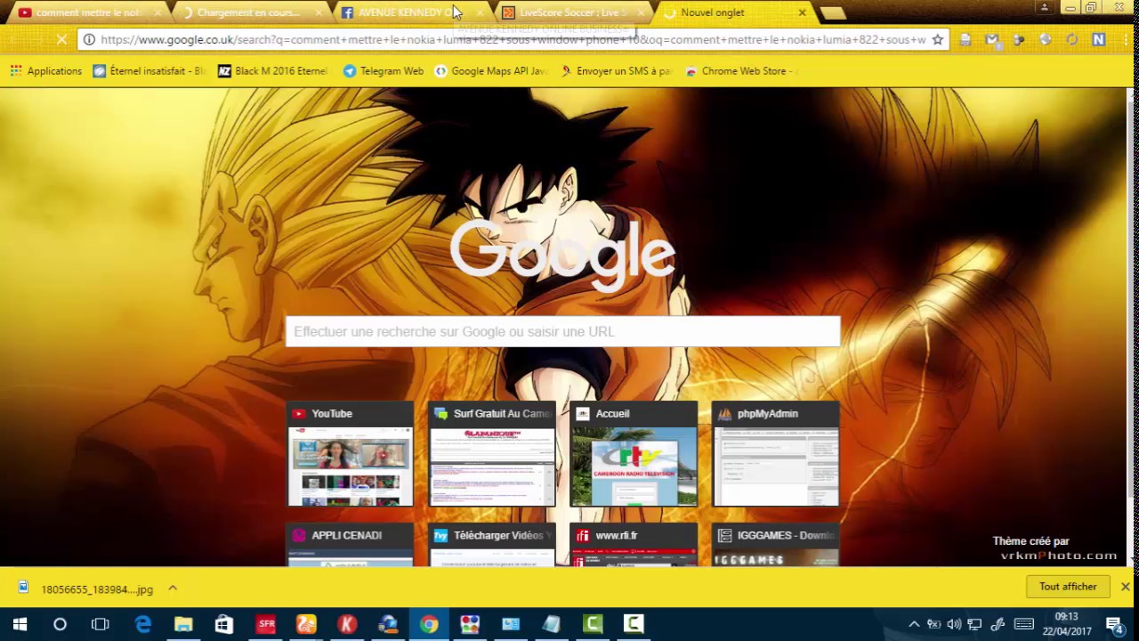Open the 'Télécharger Vidéos' tile
Screen dimensions: 1139x641
(492, 545)
